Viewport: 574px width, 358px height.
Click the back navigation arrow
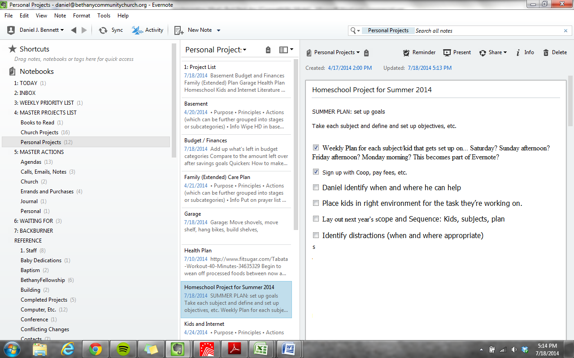click(x=74, y=30)
